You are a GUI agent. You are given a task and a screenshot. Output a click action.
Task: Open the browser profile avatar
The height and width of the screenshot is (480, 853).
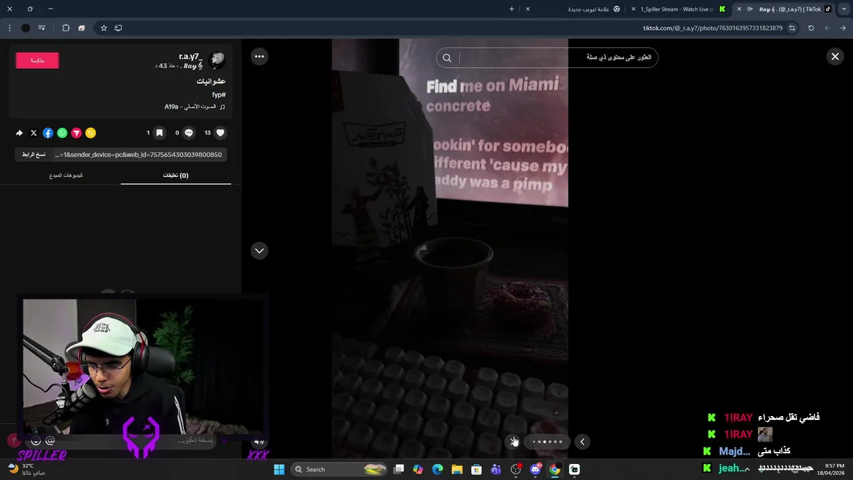pos(25,28)
